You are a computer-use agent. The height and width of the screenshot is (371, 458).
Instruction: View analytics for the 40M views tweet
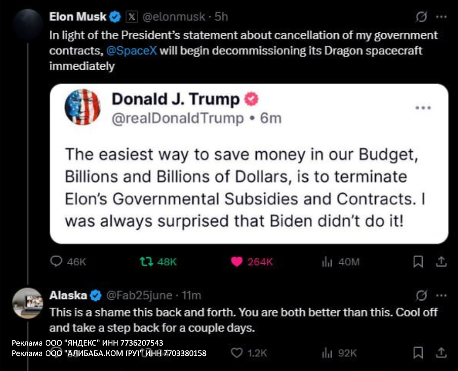click(326, 262)
